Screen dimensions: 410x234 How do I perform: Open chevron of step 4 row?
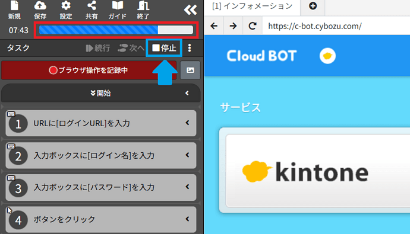188,219
